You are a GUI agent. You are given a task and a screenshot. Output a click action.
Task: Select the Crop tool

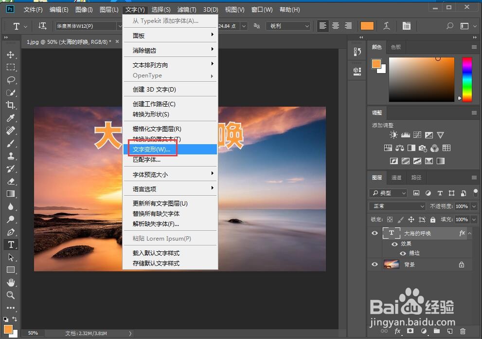[11, 106]
